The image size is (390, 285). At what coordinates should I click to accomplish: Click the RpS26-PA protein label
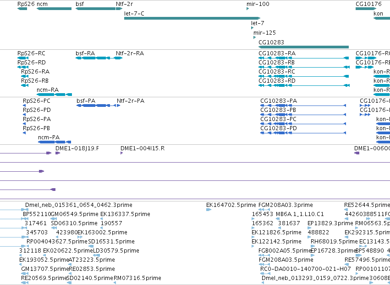[37, 119]
